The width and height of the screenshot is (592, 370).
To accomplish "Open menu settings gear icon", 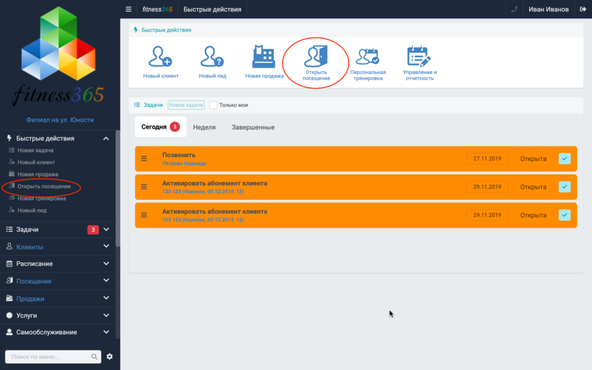I will [109, 356].
